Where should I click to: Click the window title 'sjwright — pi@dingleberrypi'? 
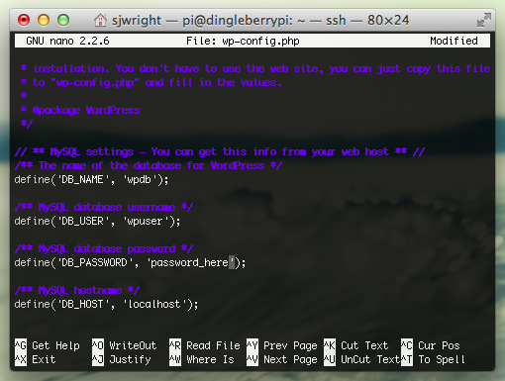[x=202, y=21]
